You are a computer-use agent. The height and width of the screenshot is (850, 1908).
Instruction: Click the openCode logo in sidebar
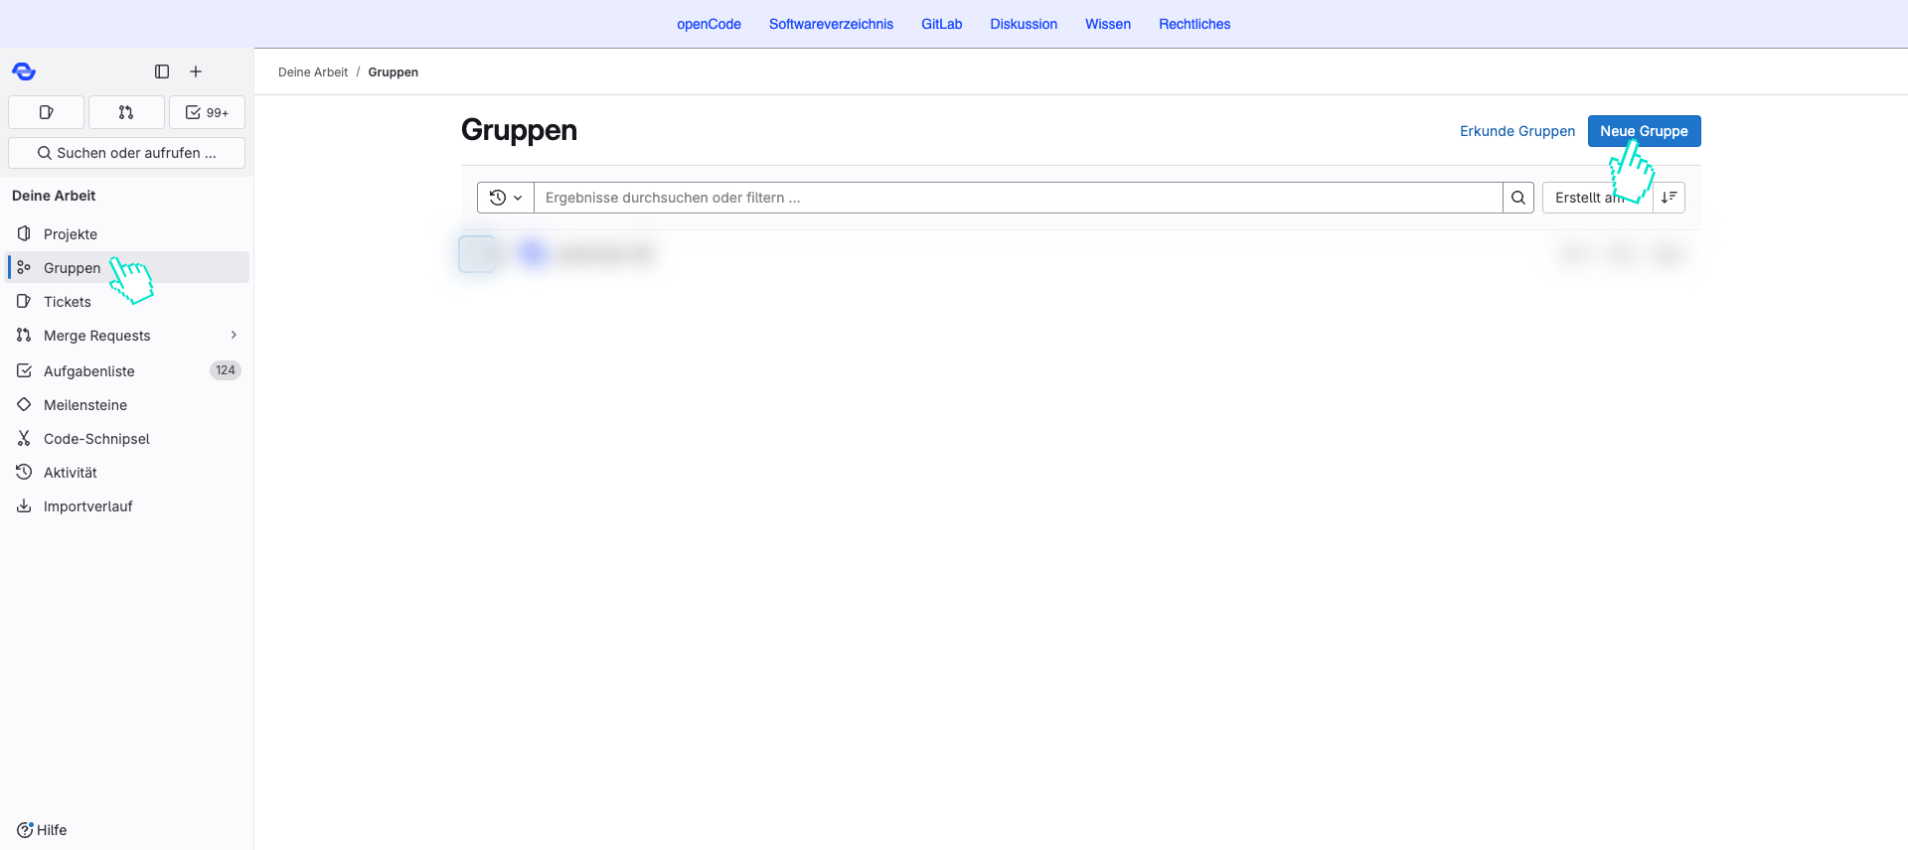click(24, 71)
